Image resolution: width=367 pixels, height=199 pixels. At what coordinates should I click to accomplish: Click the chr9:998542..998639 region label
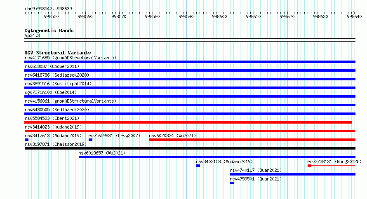tap(48, 9)
